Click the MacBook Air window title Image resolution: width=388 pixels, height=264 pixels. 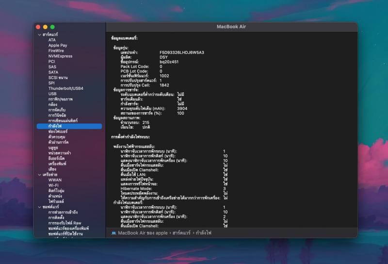click(231, 27)
